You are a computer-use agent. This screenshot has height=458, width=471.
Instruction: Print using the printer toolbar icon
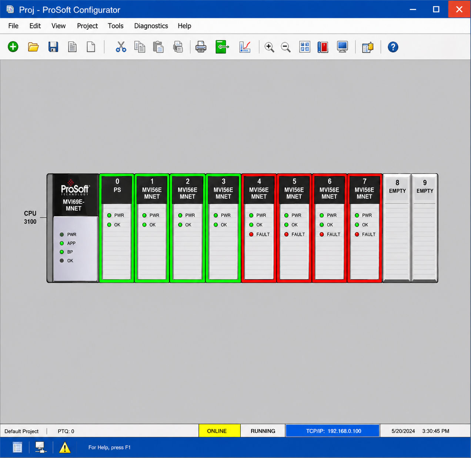coord(201,47)
